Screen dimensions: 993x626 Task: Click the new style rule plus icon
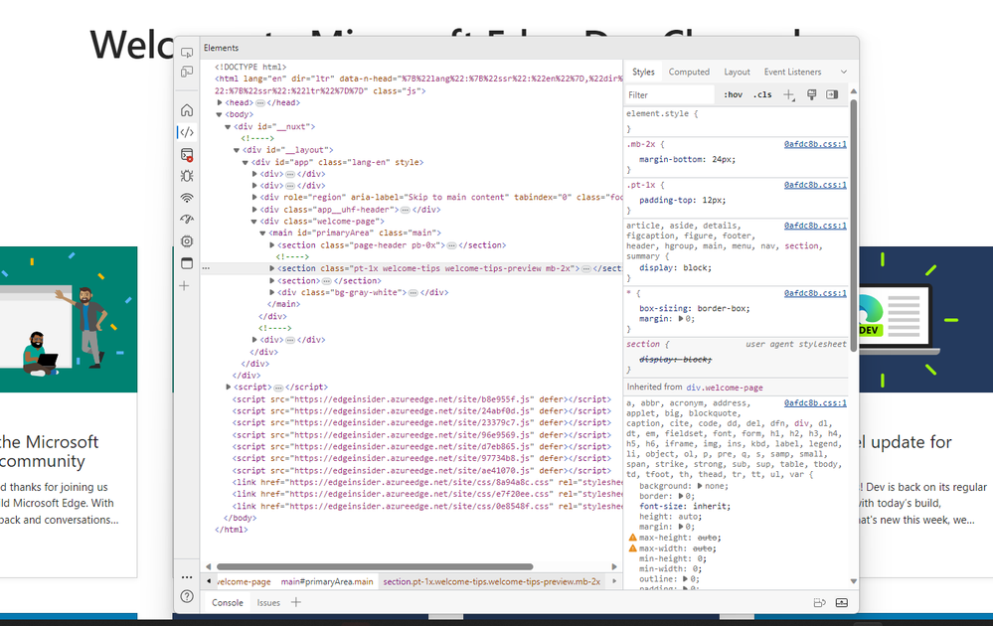point(789,95)
